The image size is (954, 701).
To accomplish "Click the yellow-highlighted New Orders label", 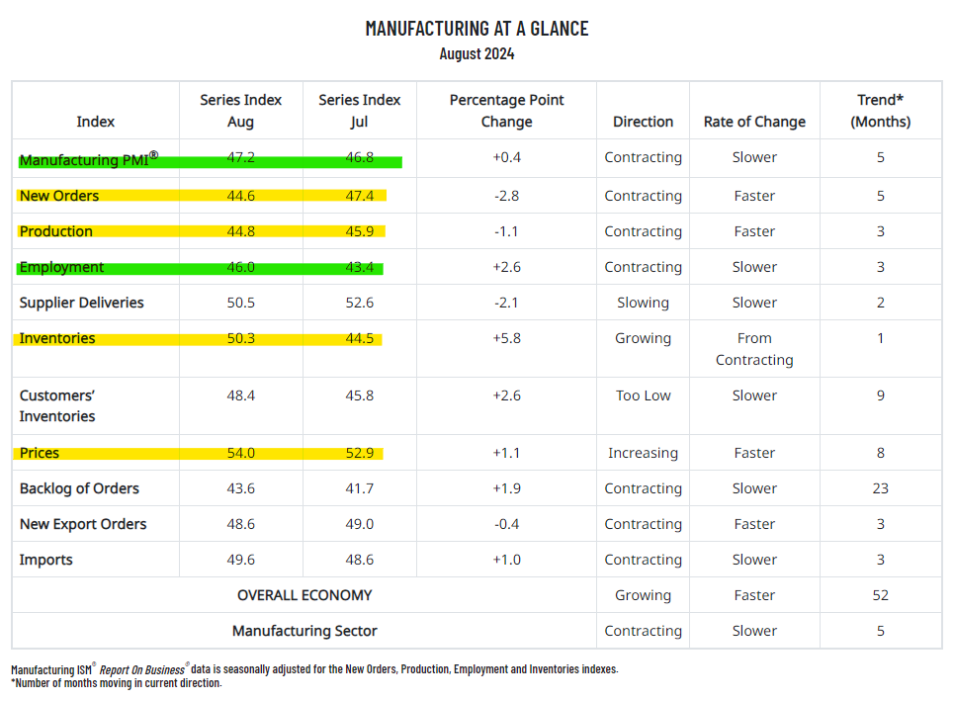I will 59,196.
